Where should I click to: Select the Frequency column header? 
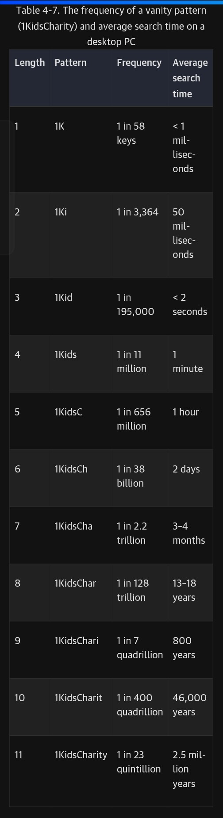coord(139,62)
